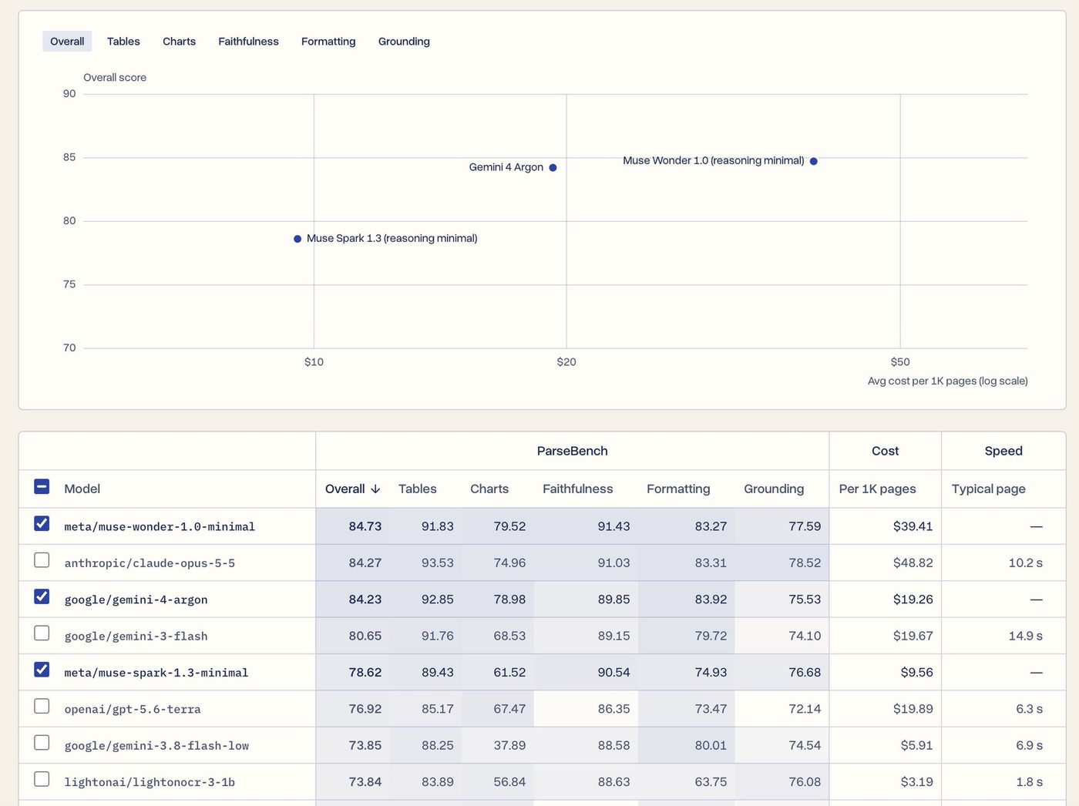Switch to the Overall chart tab
Image resolution: width=1079 pixels, height=806 pixels.
tap(67, 42)
